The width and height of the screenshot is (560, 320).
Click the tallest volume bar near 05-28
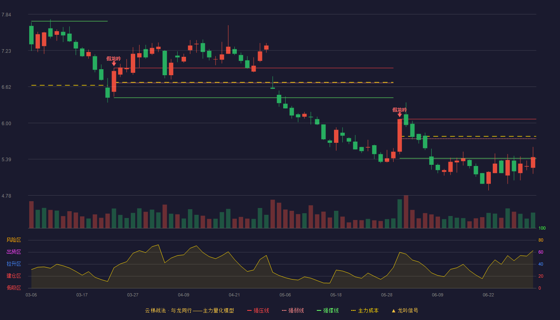(406, 212)
